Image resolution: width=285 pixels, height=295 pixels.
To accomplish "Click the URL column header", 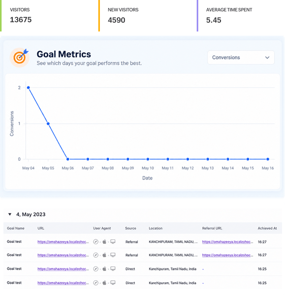I will 41,228.
